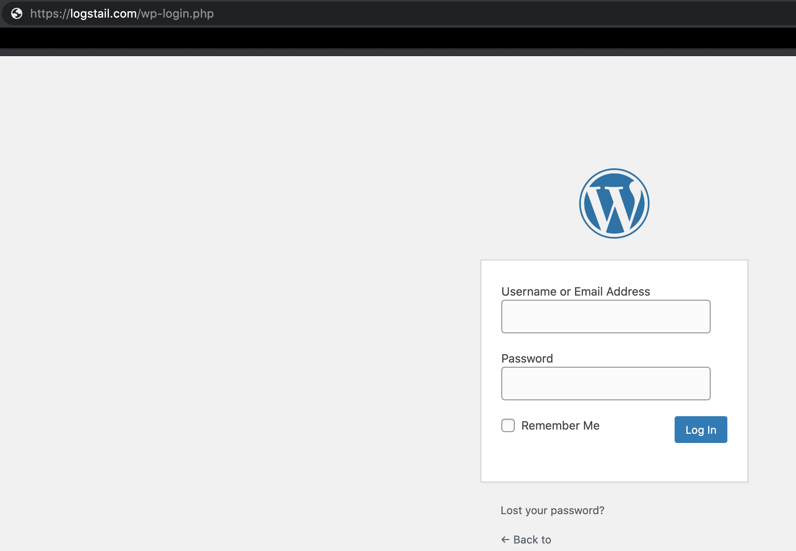Image resolution: width=796 pixels, height=551 pixels.
Task: Click the browser address bar URL
Action: click(122, 13)
